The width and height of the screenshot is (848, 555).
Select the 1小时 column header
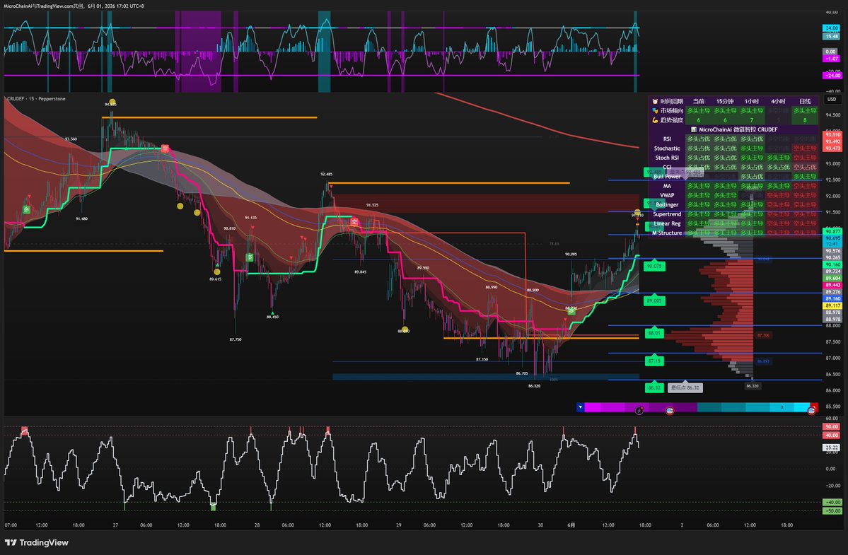pos(752,101)
